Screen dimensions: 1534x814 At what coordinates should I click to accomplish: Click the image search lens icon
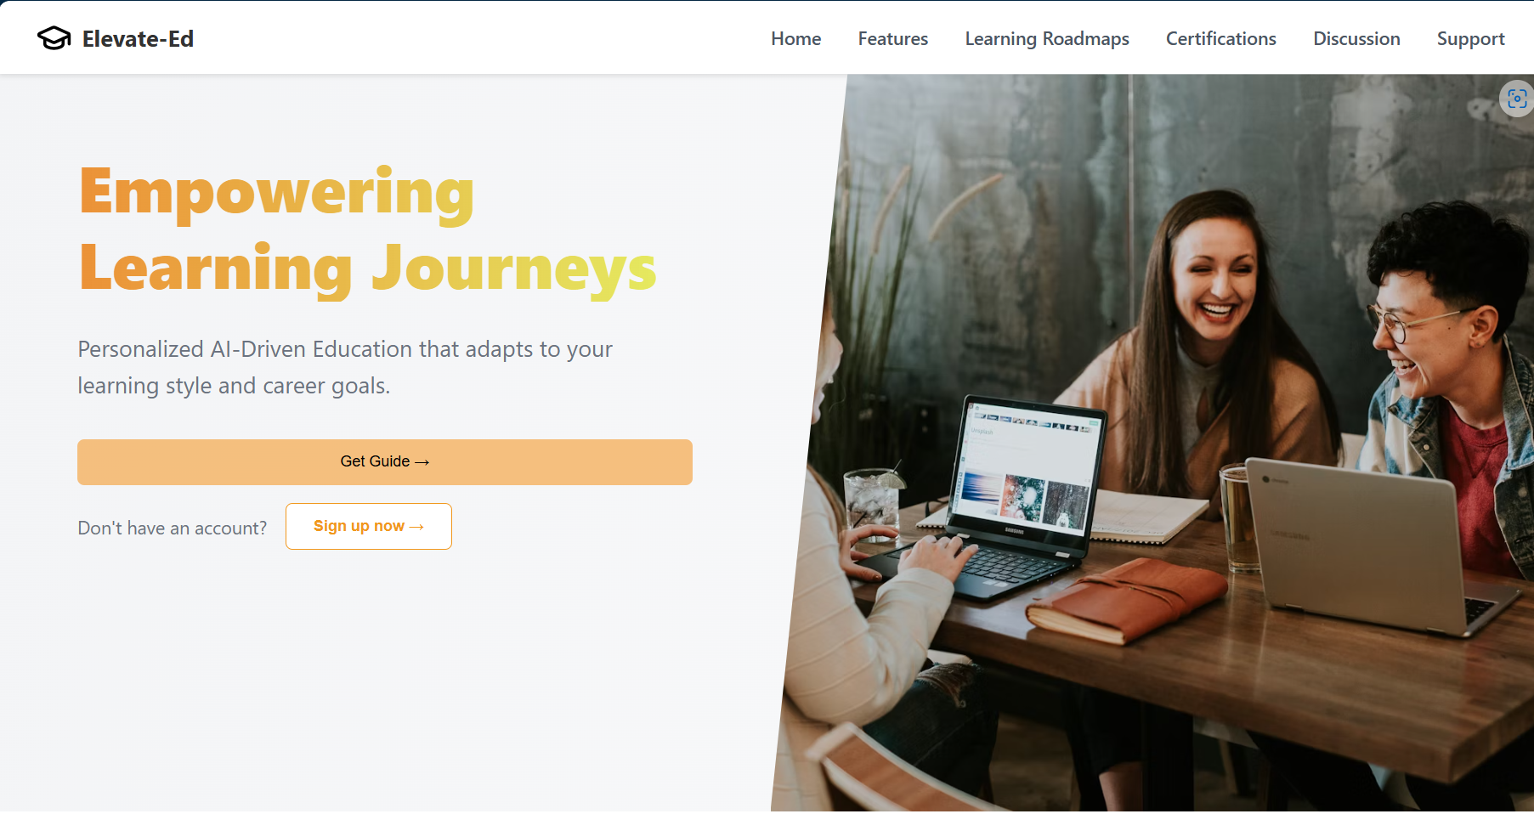click(1517, 99)
